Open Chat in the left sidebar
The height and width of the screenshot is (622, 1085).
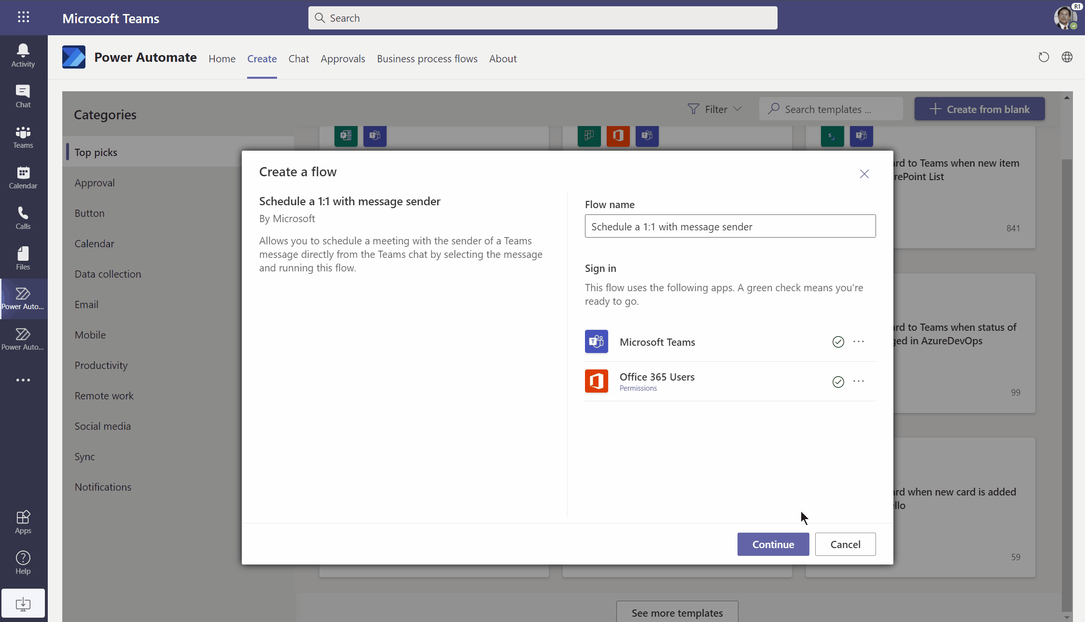coord(23,96)
